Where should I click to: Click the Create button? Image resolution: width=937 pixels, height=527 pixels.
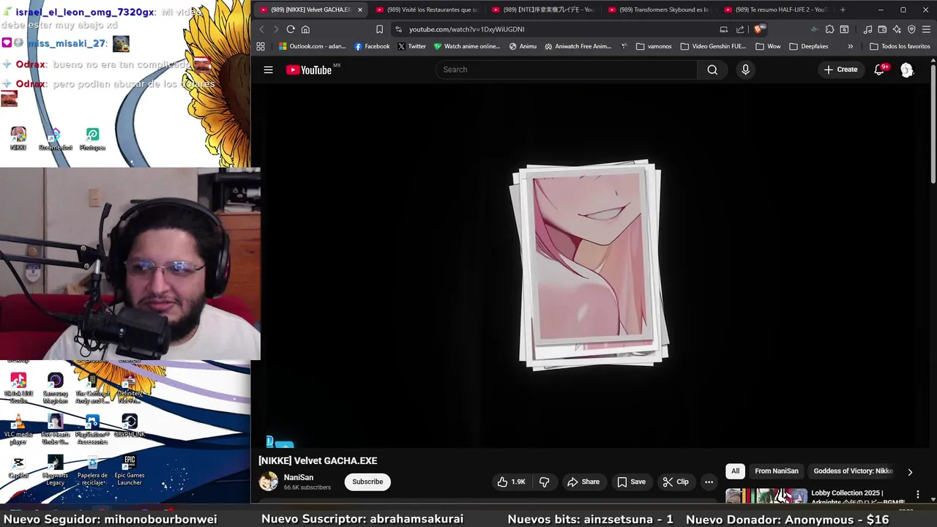840,70
